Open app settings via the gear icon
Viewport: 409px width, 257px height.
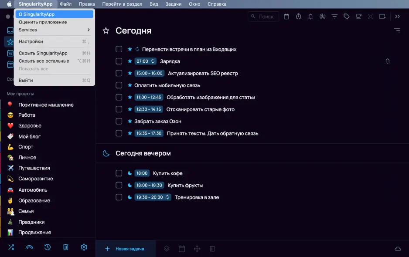(x=84, y=247)
